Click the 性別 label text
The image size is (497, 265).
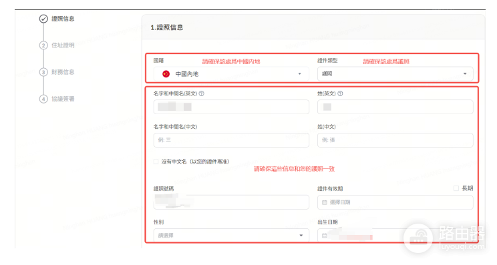tap(158, 222)
